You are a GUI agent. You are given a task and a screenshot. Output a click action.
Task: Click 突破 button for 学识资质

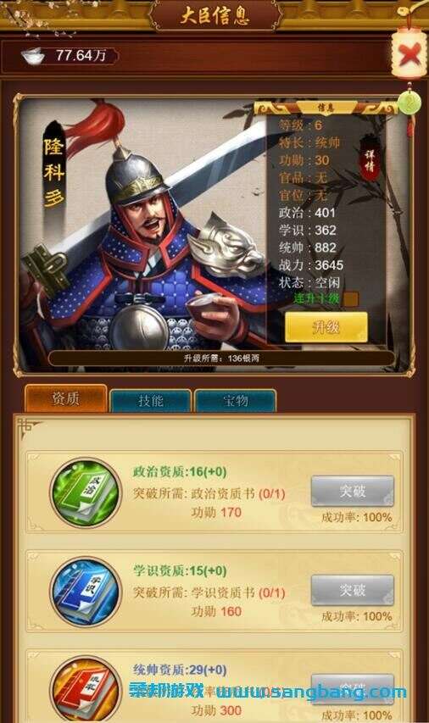353,590
